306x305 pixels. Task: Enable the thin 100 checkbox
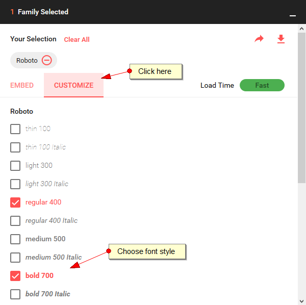(x=15, y=129)
